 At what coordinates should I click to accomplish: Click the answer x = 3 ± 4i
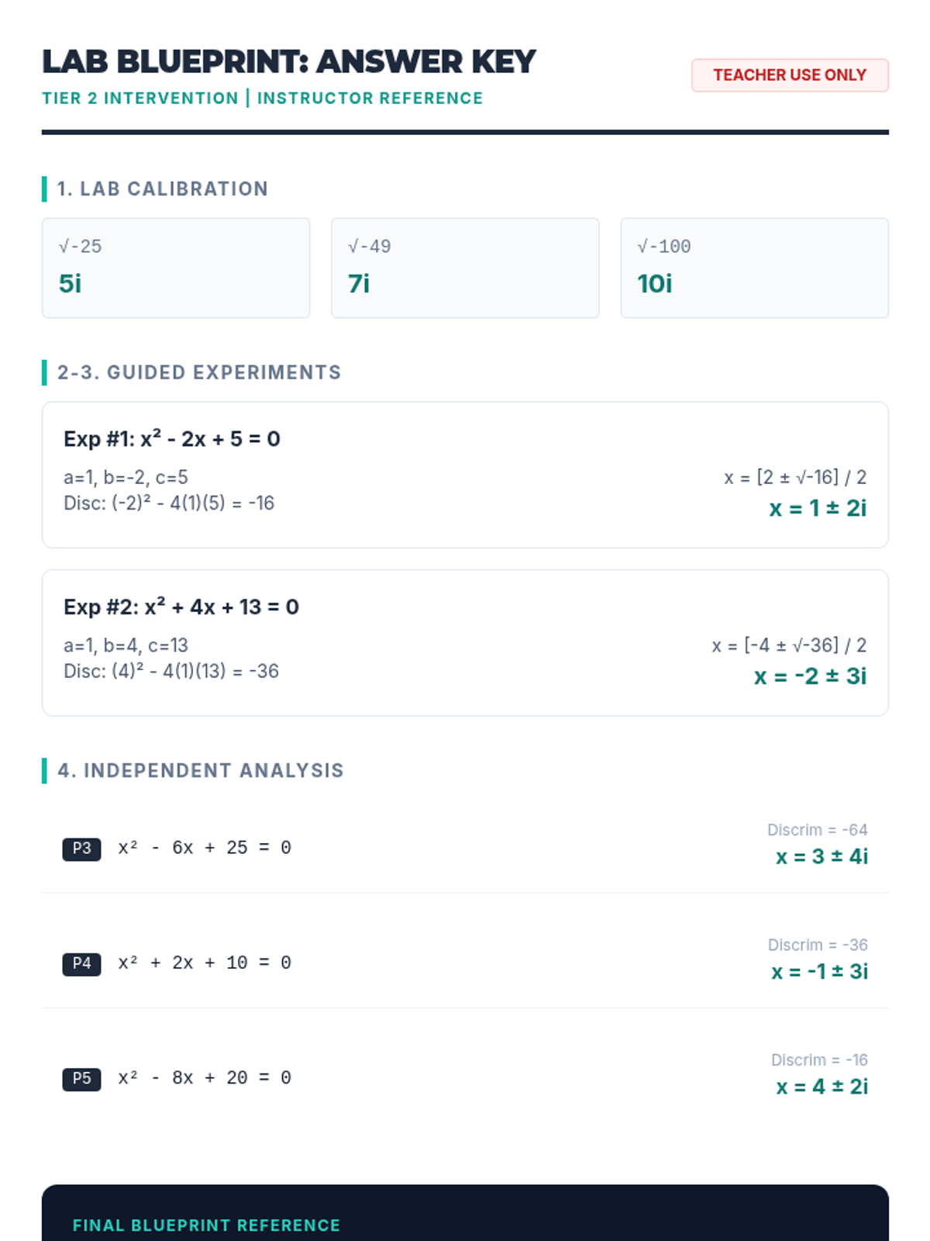821,856
